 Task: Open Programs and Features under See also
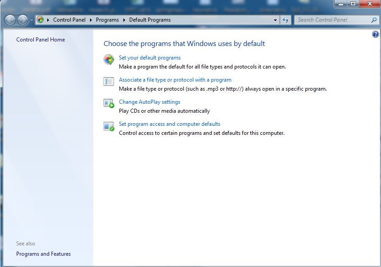coord(44,254)
